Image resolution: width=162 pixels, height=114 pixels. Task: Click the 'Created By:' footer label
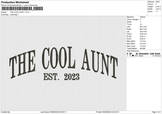(6, 112)
